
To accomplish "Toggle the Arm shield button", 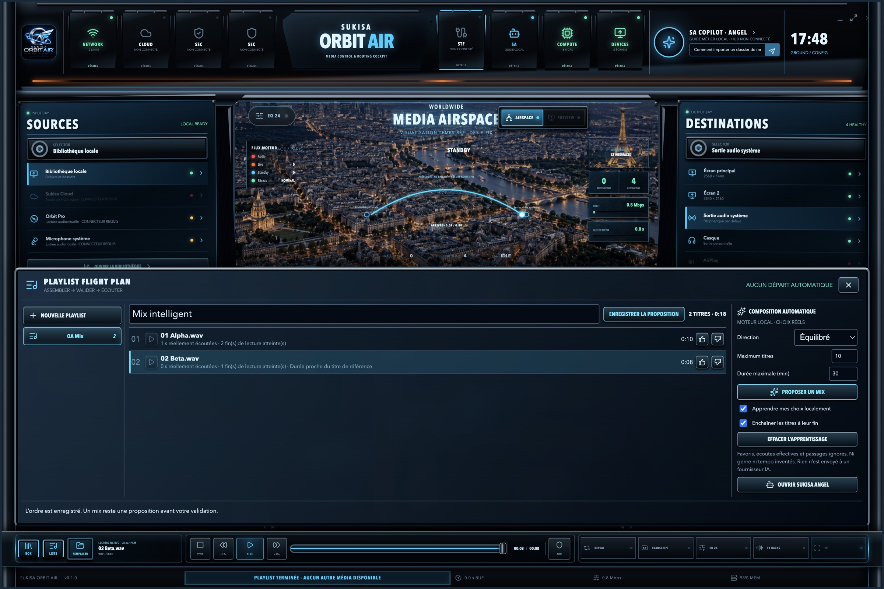I will pos(559,549).
